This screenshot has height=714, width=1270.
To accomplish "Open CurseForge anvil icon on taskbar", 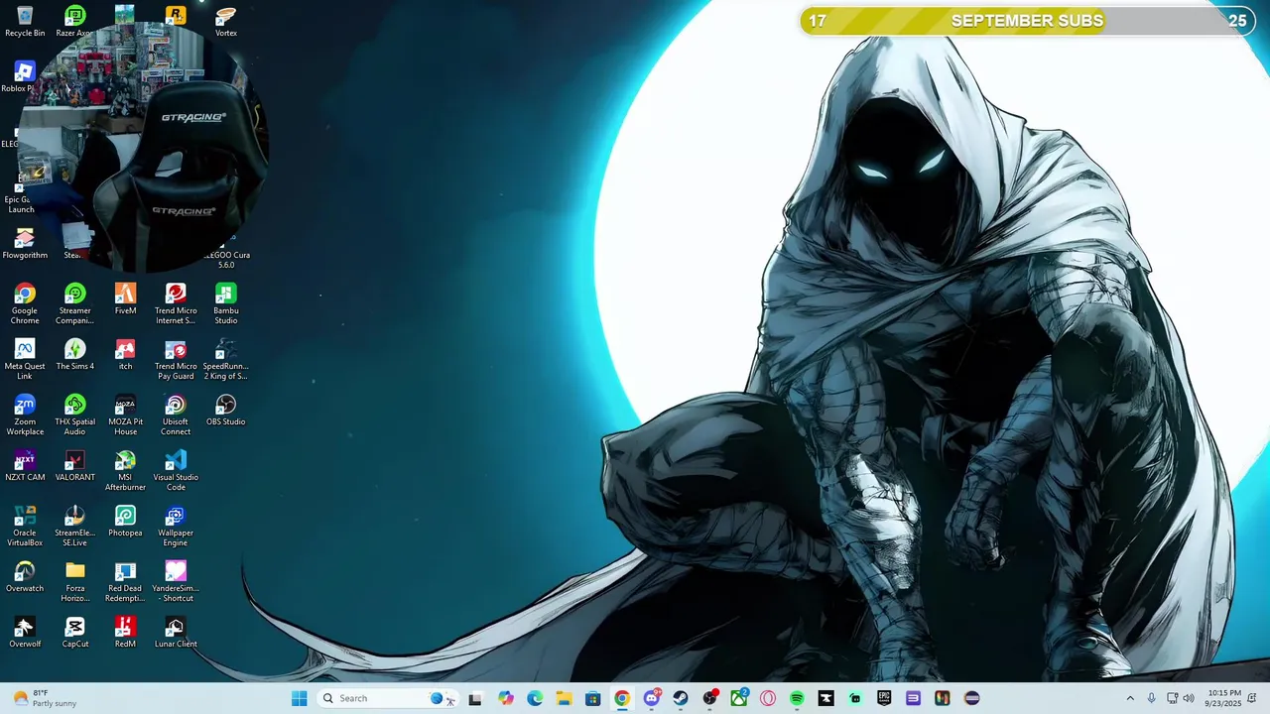I will pyautogui.click(x=826, y=698).
